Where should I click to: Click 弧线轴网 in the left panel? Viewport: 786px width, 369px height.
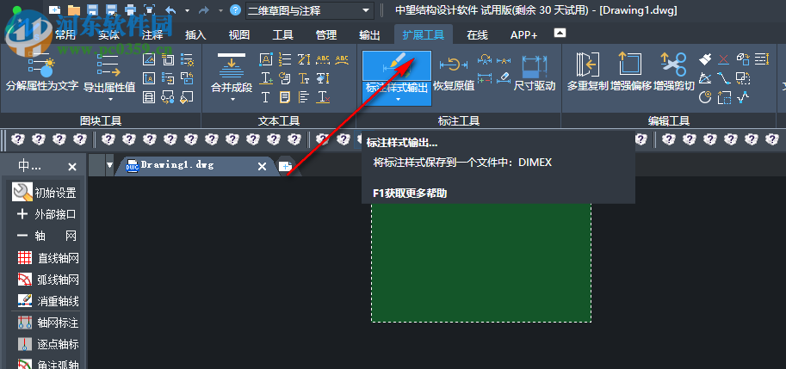click(47, 280)
